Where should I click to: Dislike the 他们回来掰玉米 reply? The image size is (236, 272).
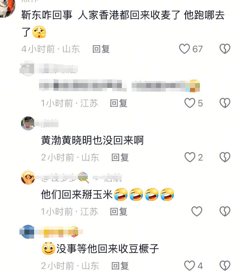(225, 211)
